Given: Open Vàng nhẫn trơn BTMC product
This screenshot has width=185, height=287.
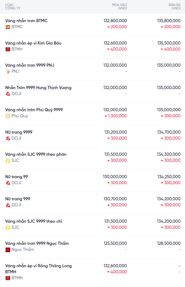Looking at the screenshot, I should pos(26,21).
